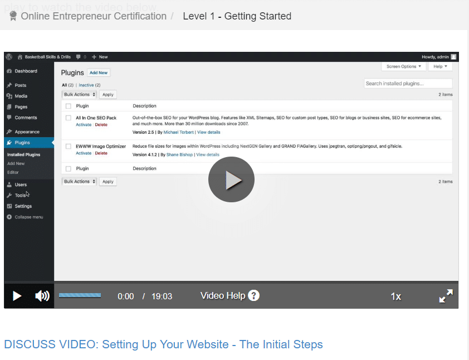View details for All In One SEO Pack
Image resolution: width=469 pixels, height=360 pixels.
pyautogui.click(x=209, y=132)
